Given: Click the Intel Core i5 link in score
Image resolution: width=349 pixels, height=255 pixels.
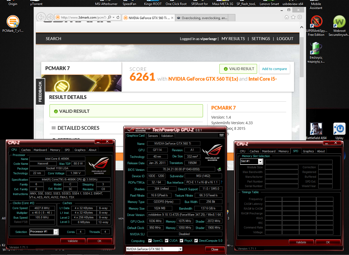Looking at the screenshot, I should pyautogui.click(x=263, y=79).
